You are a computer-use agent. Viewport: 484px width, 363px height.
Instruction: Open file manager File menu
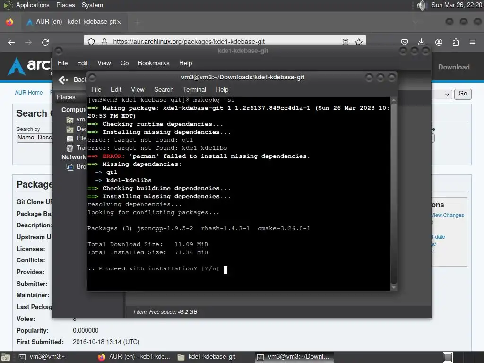click(63, 63)
